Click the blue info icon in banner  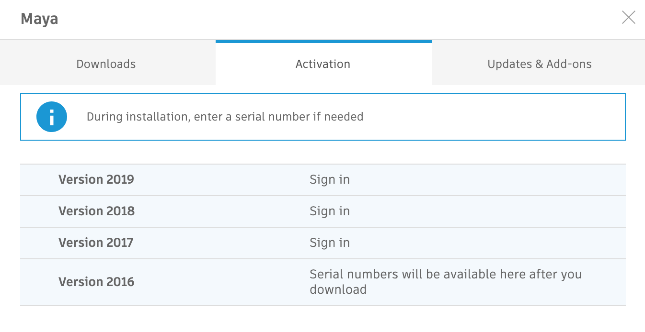(x=51, y=117)
